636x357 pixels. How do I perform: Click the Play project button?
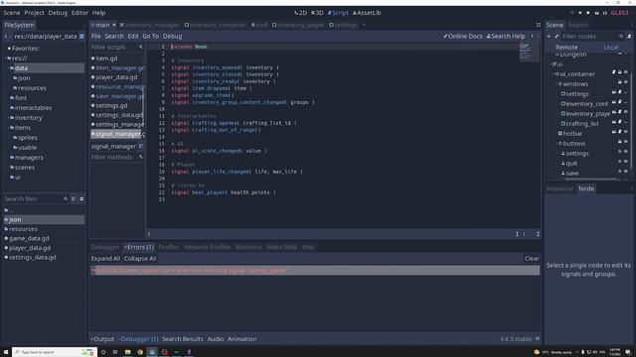point(572,13)
